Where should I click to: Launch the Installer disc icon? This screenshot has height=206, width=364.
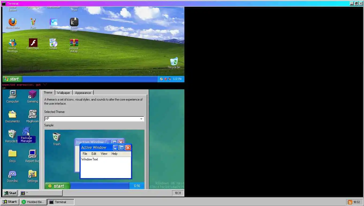[53, 44]
